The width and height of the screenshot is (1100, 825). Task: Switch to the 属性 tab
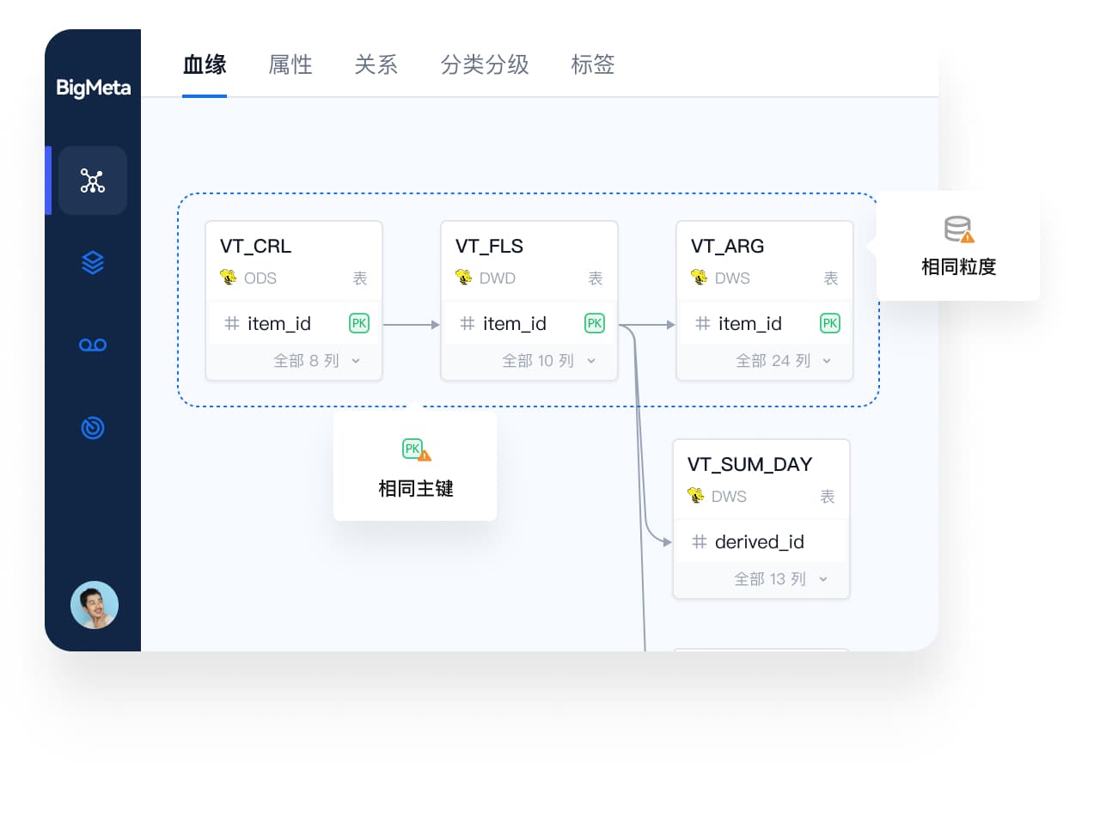tap(290, 64)
